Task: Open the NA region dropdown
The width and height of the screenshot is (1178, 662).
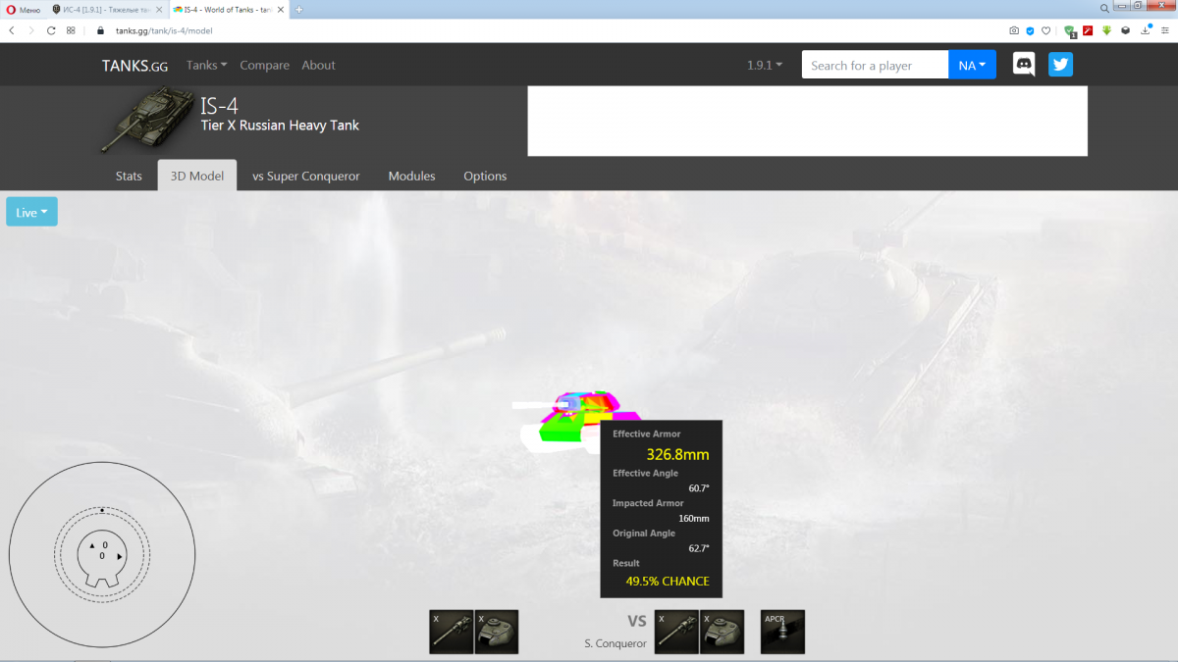Action: (972, 65)
